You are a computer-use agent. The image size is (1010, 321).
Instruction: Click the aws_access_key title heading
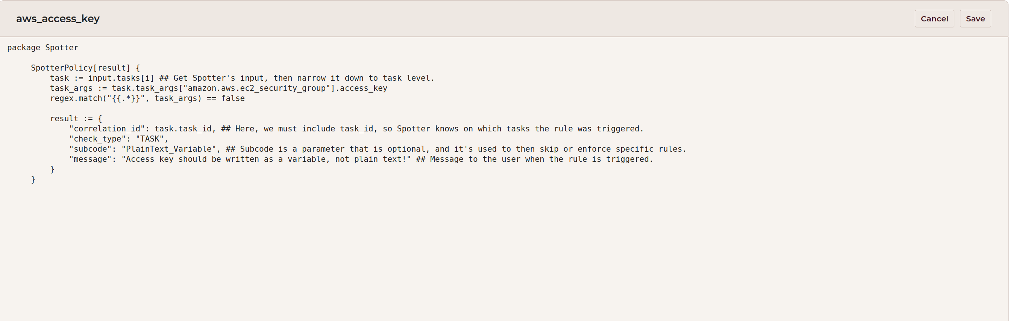click(58, 19)
